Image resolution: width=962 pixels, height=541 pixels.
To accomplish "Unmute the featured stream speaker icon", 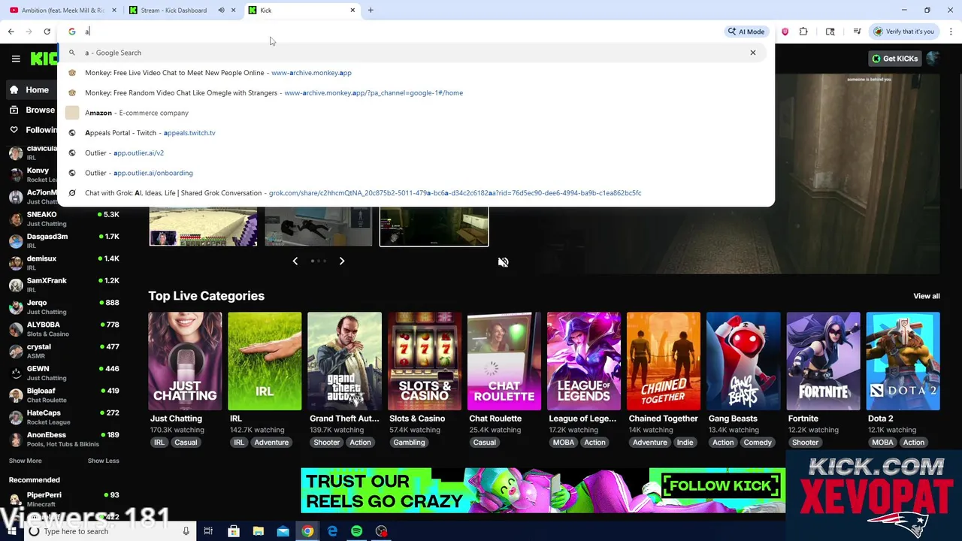I will pos(504,262).
